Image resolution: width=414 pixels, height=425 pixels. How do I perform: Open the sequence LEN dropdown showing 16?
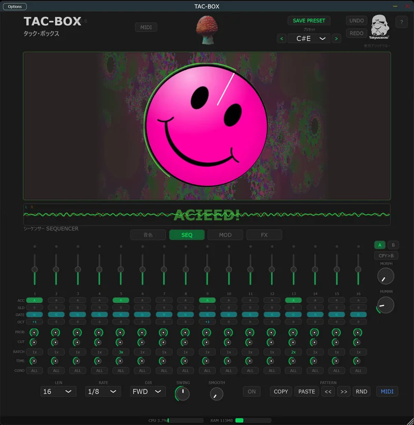tap(58, 392)
